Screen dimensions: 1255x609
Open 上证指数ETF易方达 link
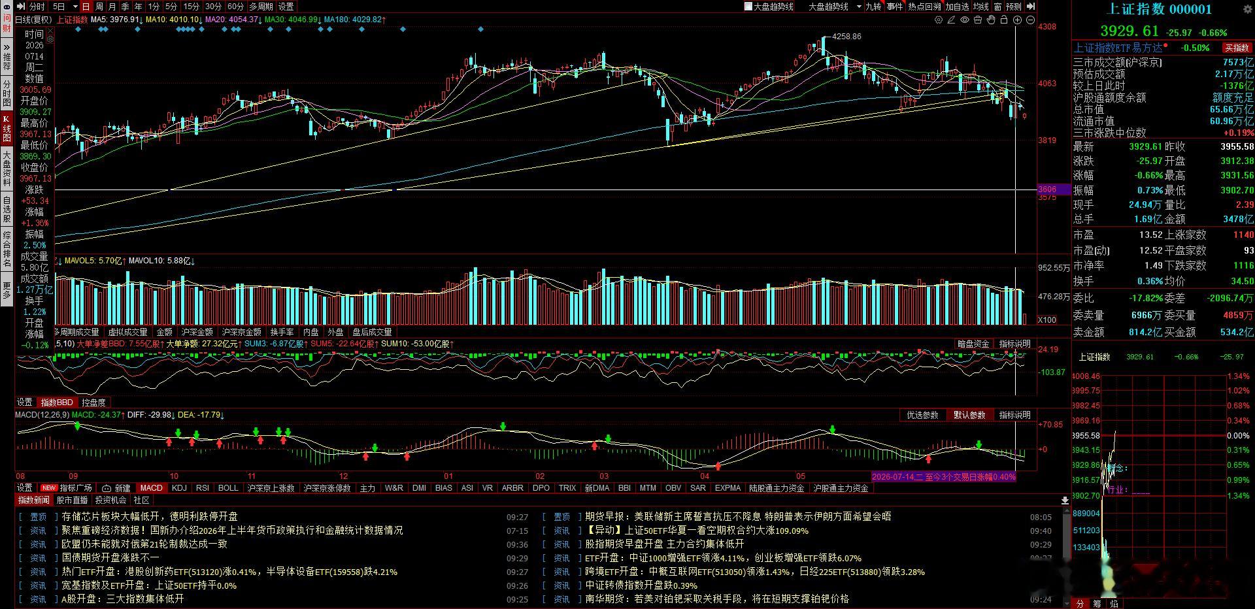(1119, 48)
